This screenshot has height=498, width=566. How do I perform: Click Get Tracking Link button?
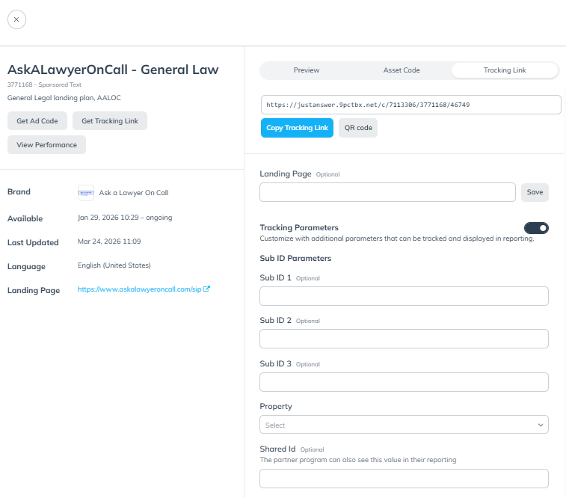click(110, 121)
